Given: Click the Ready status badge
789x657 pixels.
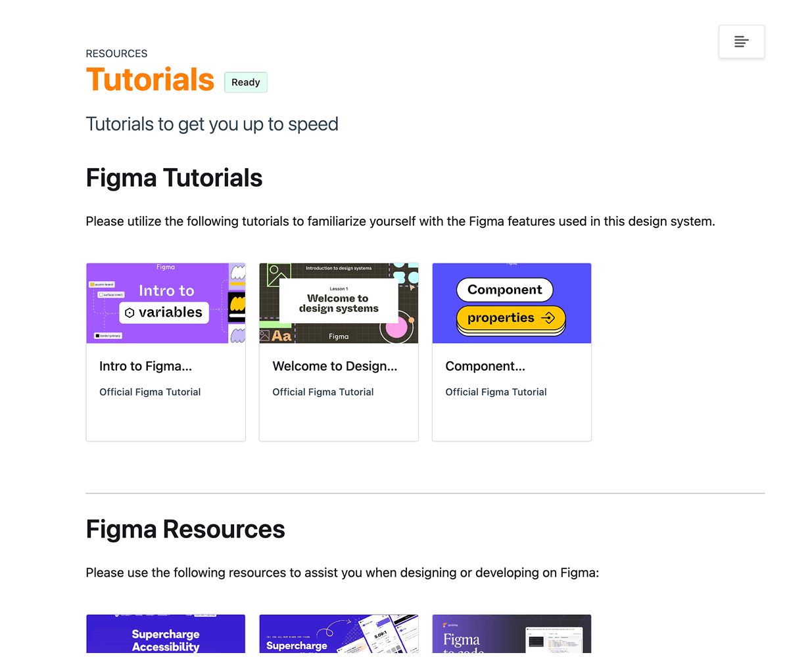Looking at the screenshot, I should [x=246, y=82].
